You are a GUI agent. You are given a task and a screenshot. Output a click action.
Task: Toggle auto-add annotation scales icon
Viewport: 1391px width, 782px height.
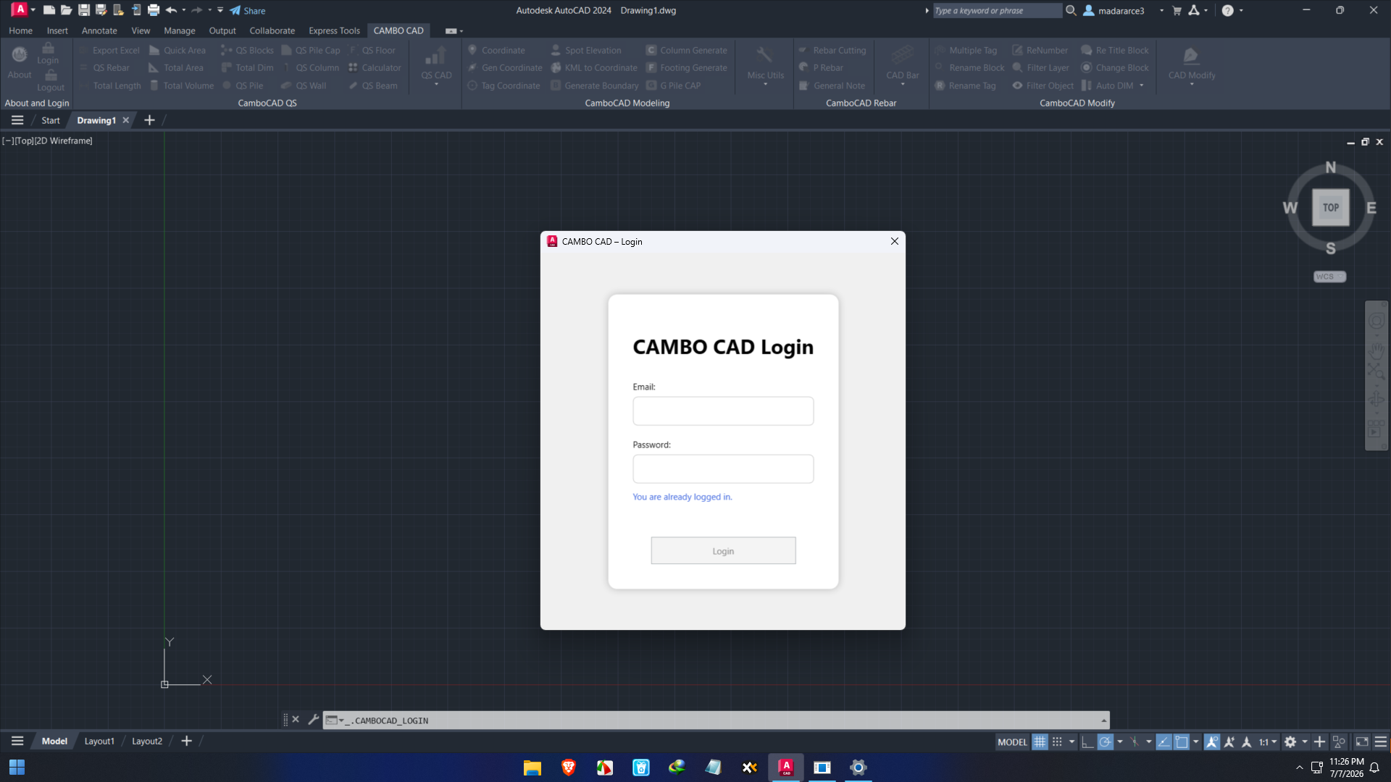point(1229,741)
